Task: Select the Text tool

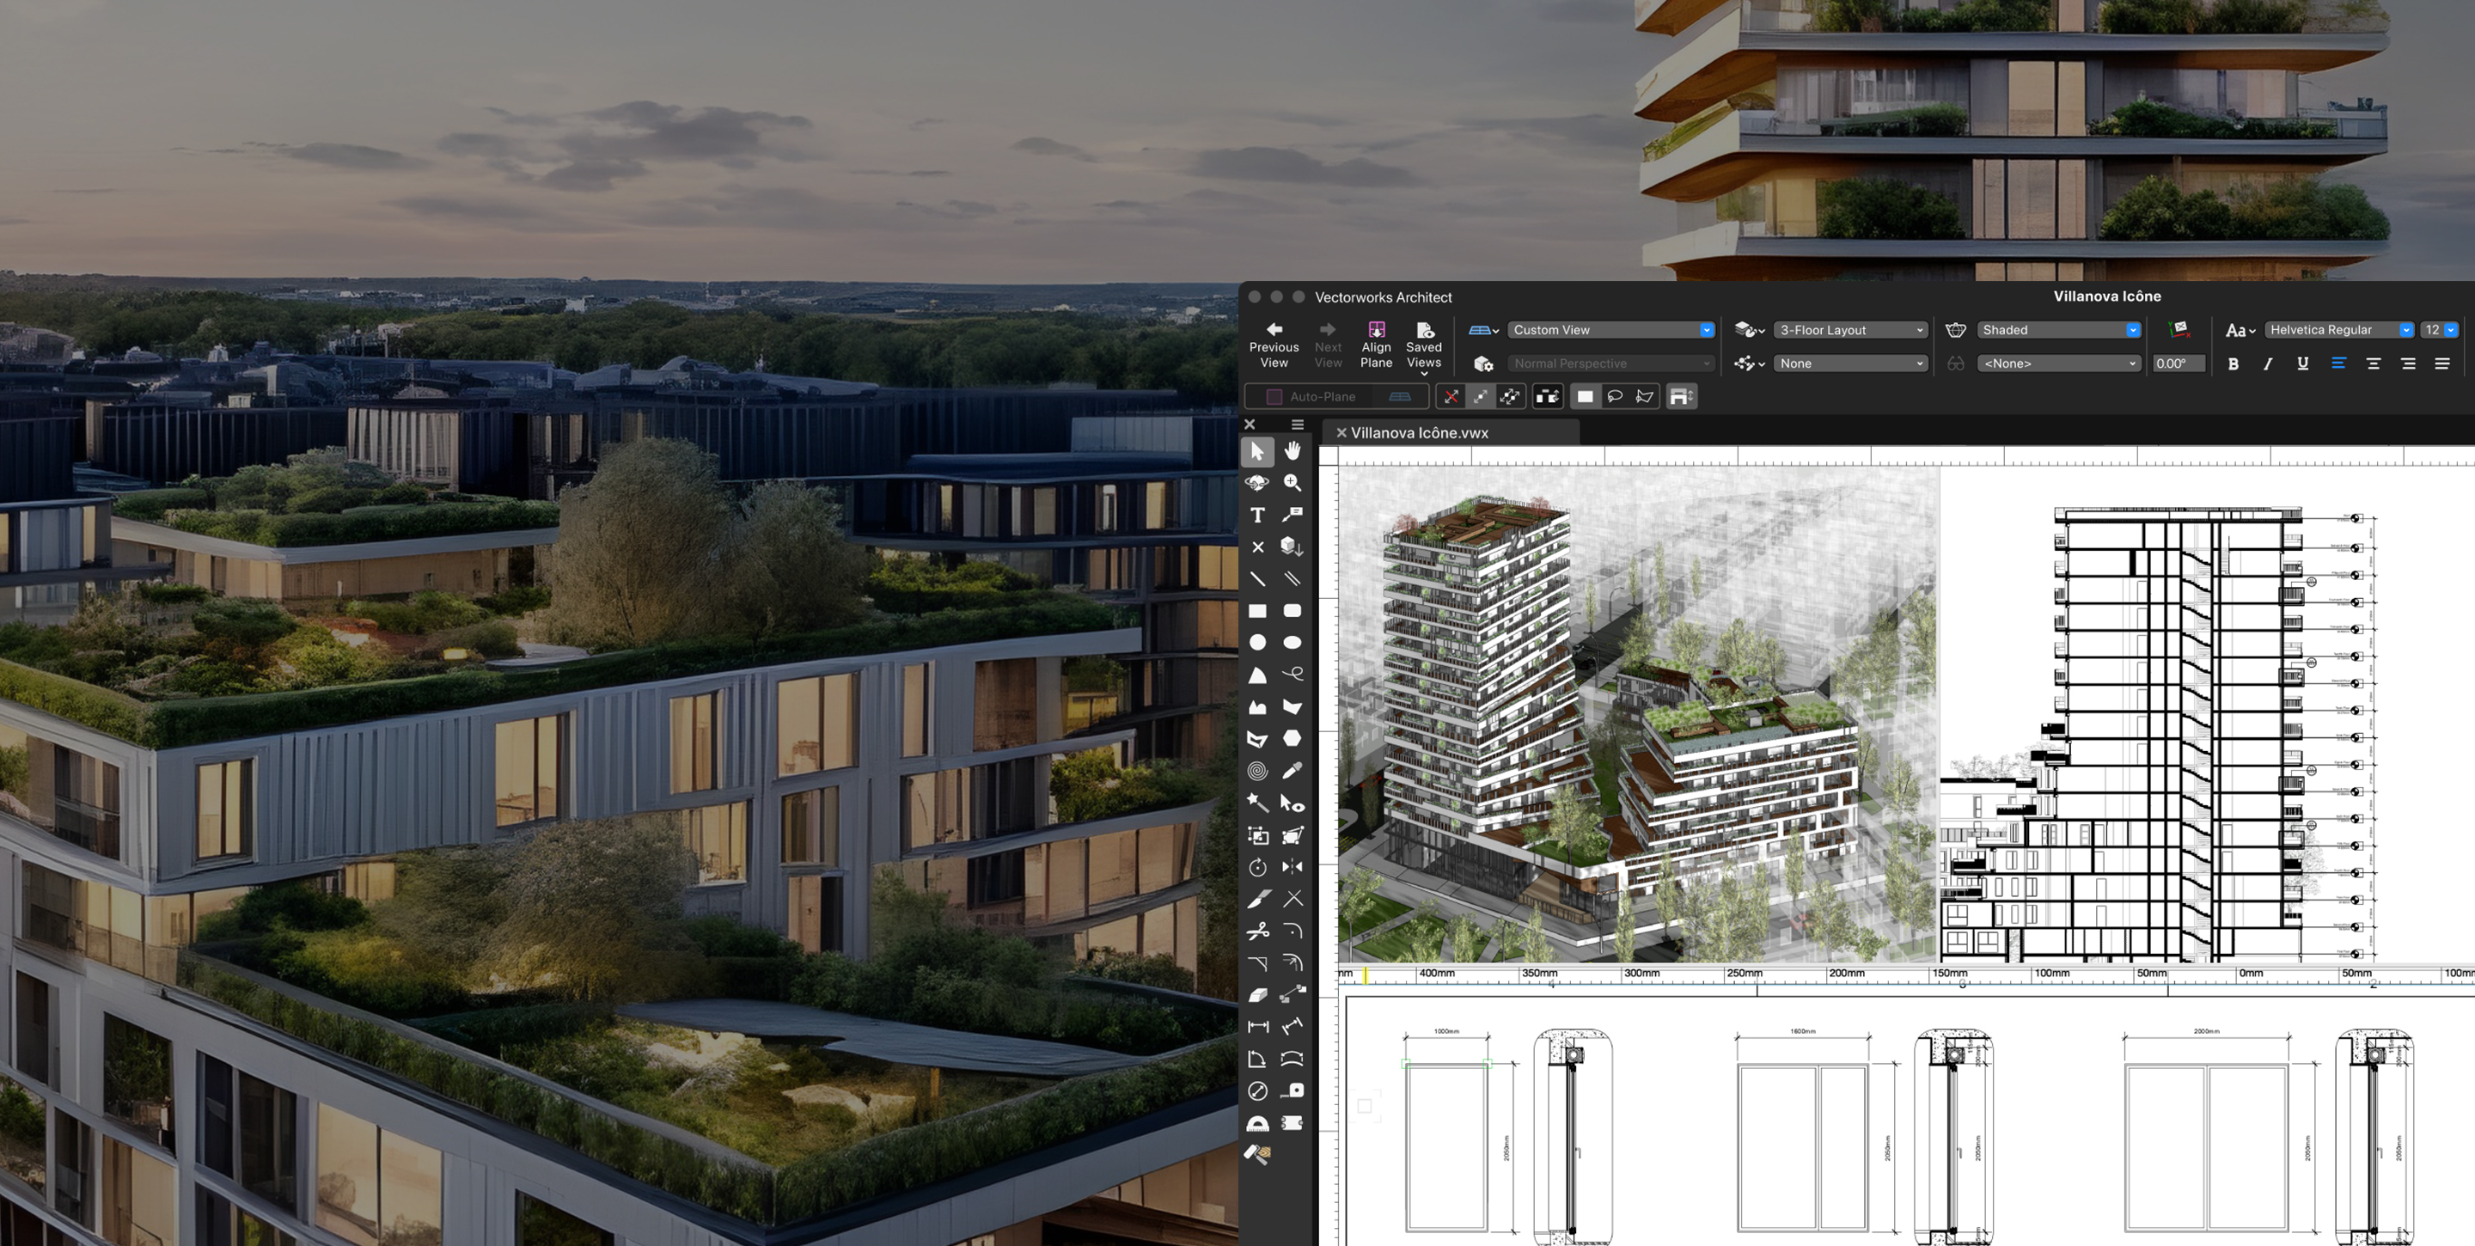Action: (x=1256, y=515)
